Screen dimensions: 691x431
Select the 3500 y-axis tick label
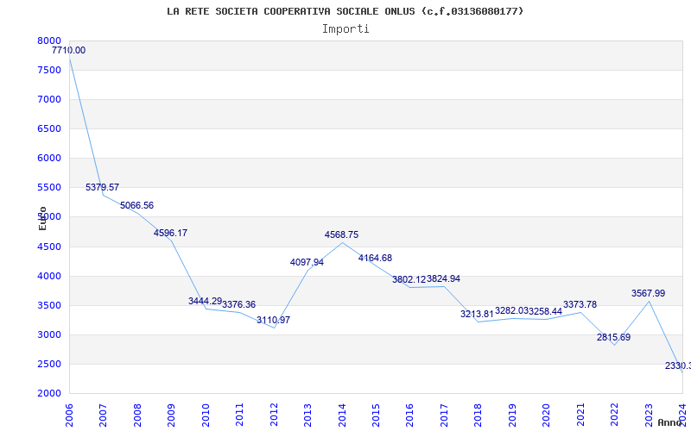(x=49, y=306)
